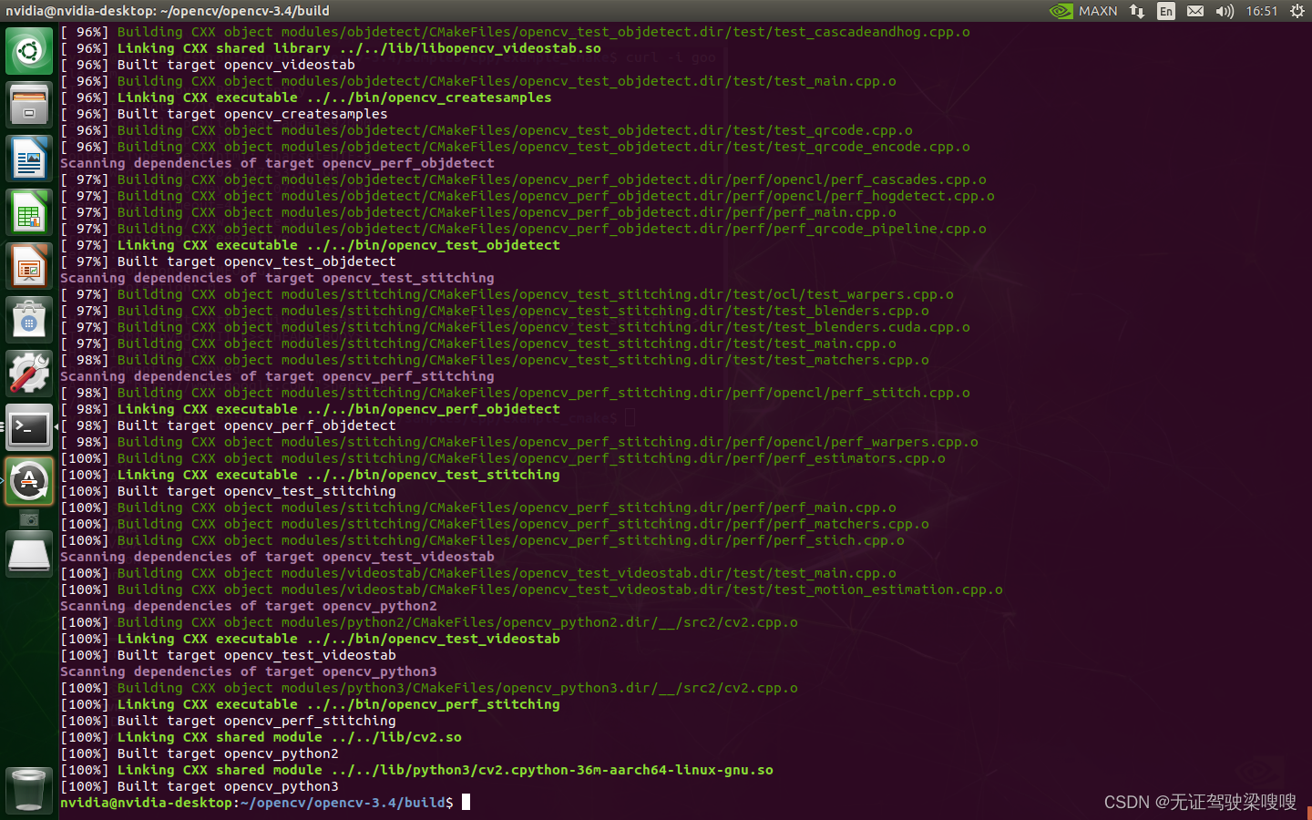Click "Built target opencv_test_videostab" line
Image resolution: width=1312 pixels, height=820 pixels.
click(228, 655)
